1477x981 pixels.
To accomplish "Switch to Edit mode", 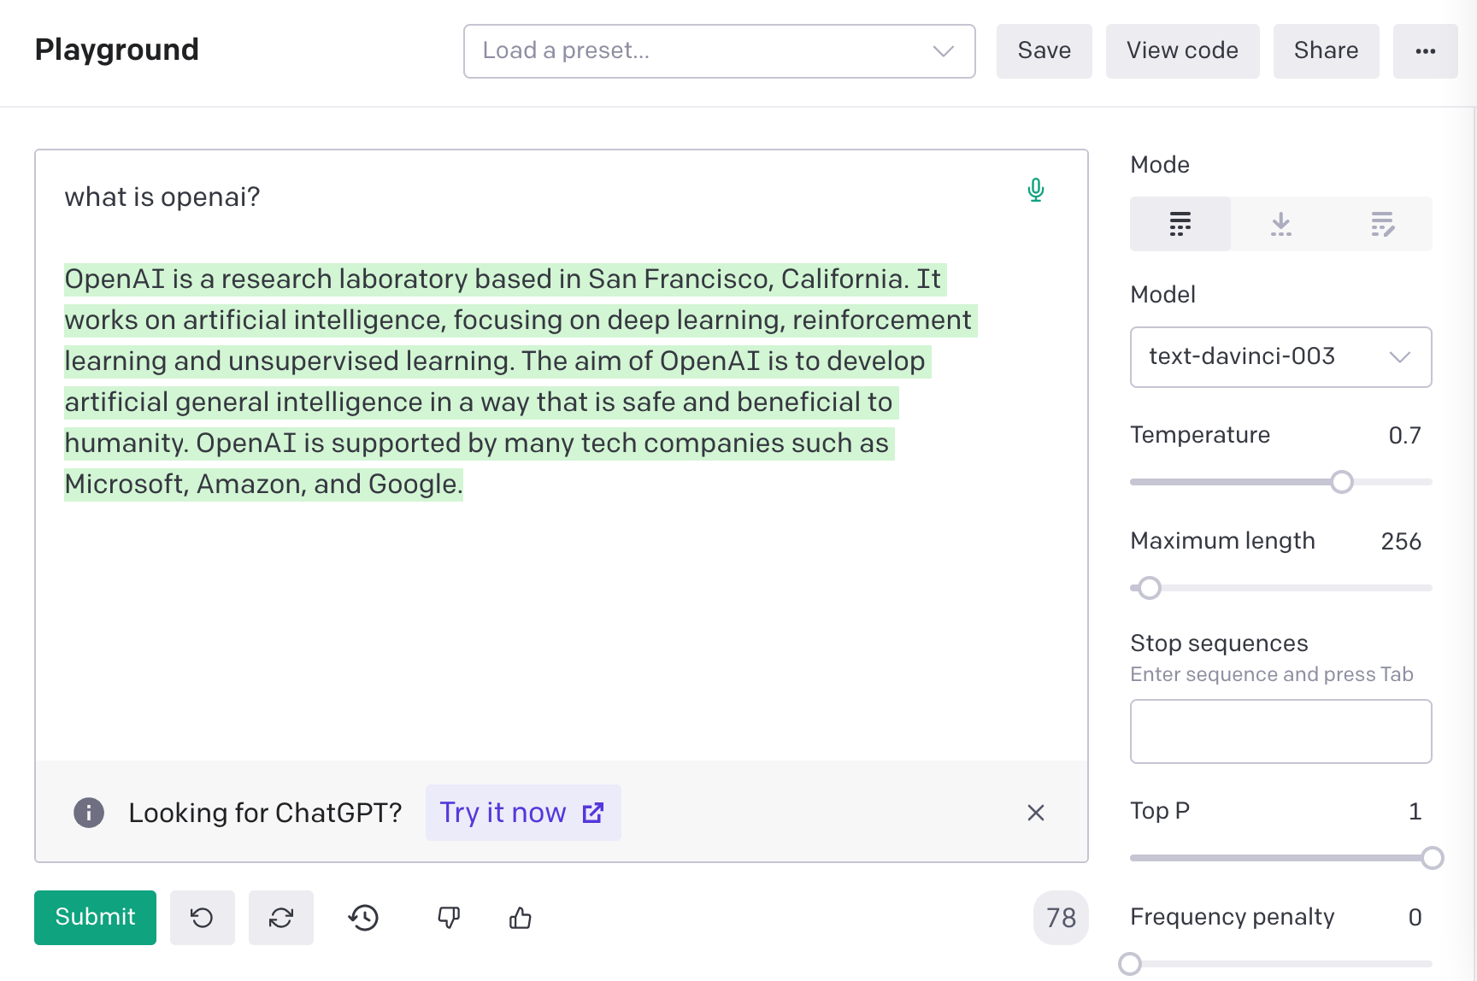I will 1381,224.
